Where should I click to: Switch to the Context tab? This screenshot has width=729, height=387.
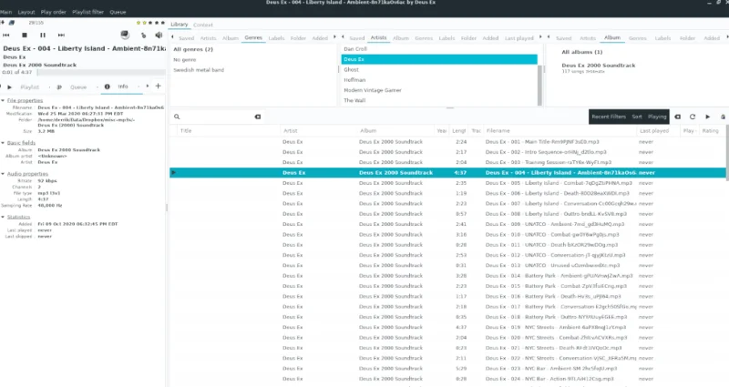click(203, 25)
